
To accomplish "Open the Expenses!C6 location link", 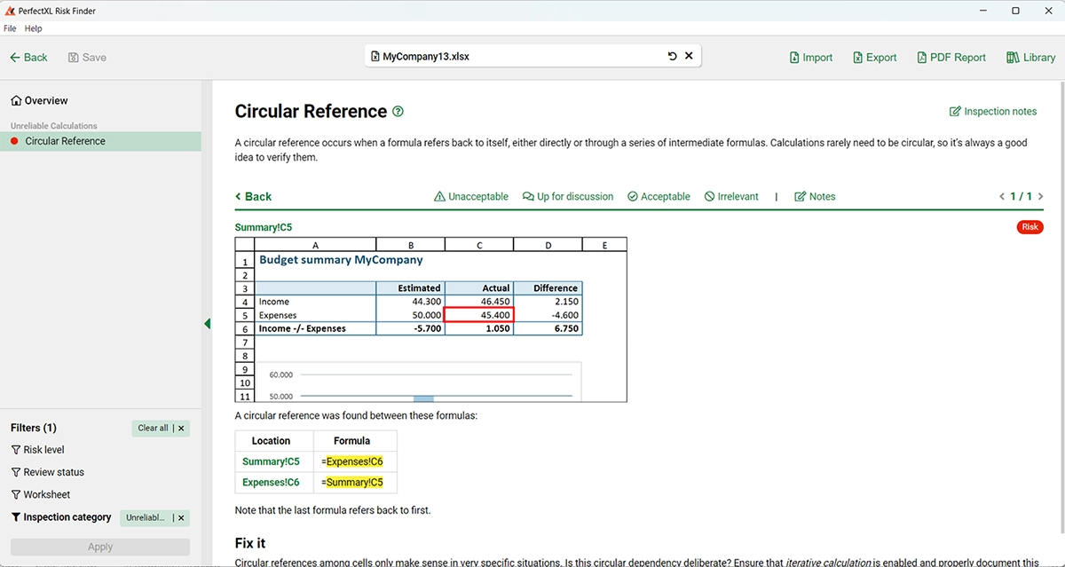I will 271,483.
